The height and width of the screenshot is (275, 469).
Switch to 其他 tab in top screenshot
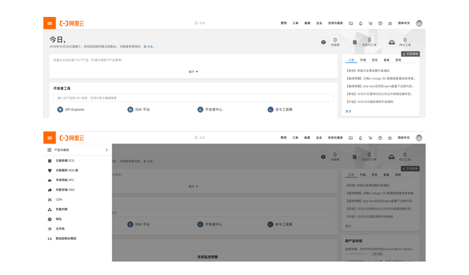[398, 60]
